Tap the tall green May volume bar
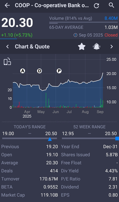 pyautogui.click(x=46, y=100)
